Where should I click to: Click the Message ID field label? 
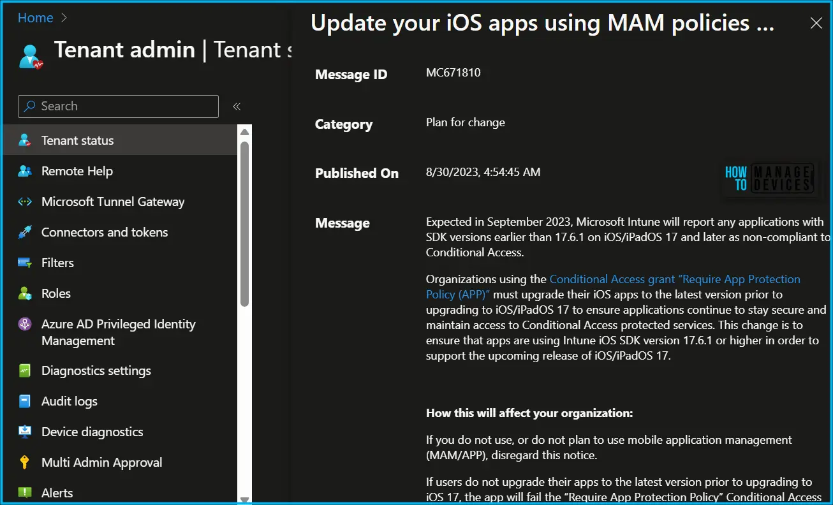point(351,75)
